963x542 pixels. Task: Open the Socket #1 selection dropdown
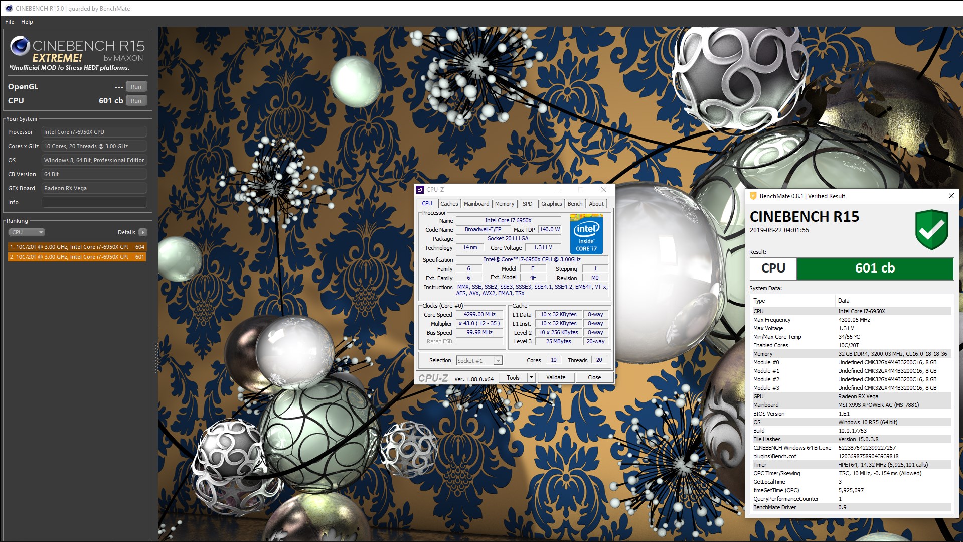coord(479,361)
